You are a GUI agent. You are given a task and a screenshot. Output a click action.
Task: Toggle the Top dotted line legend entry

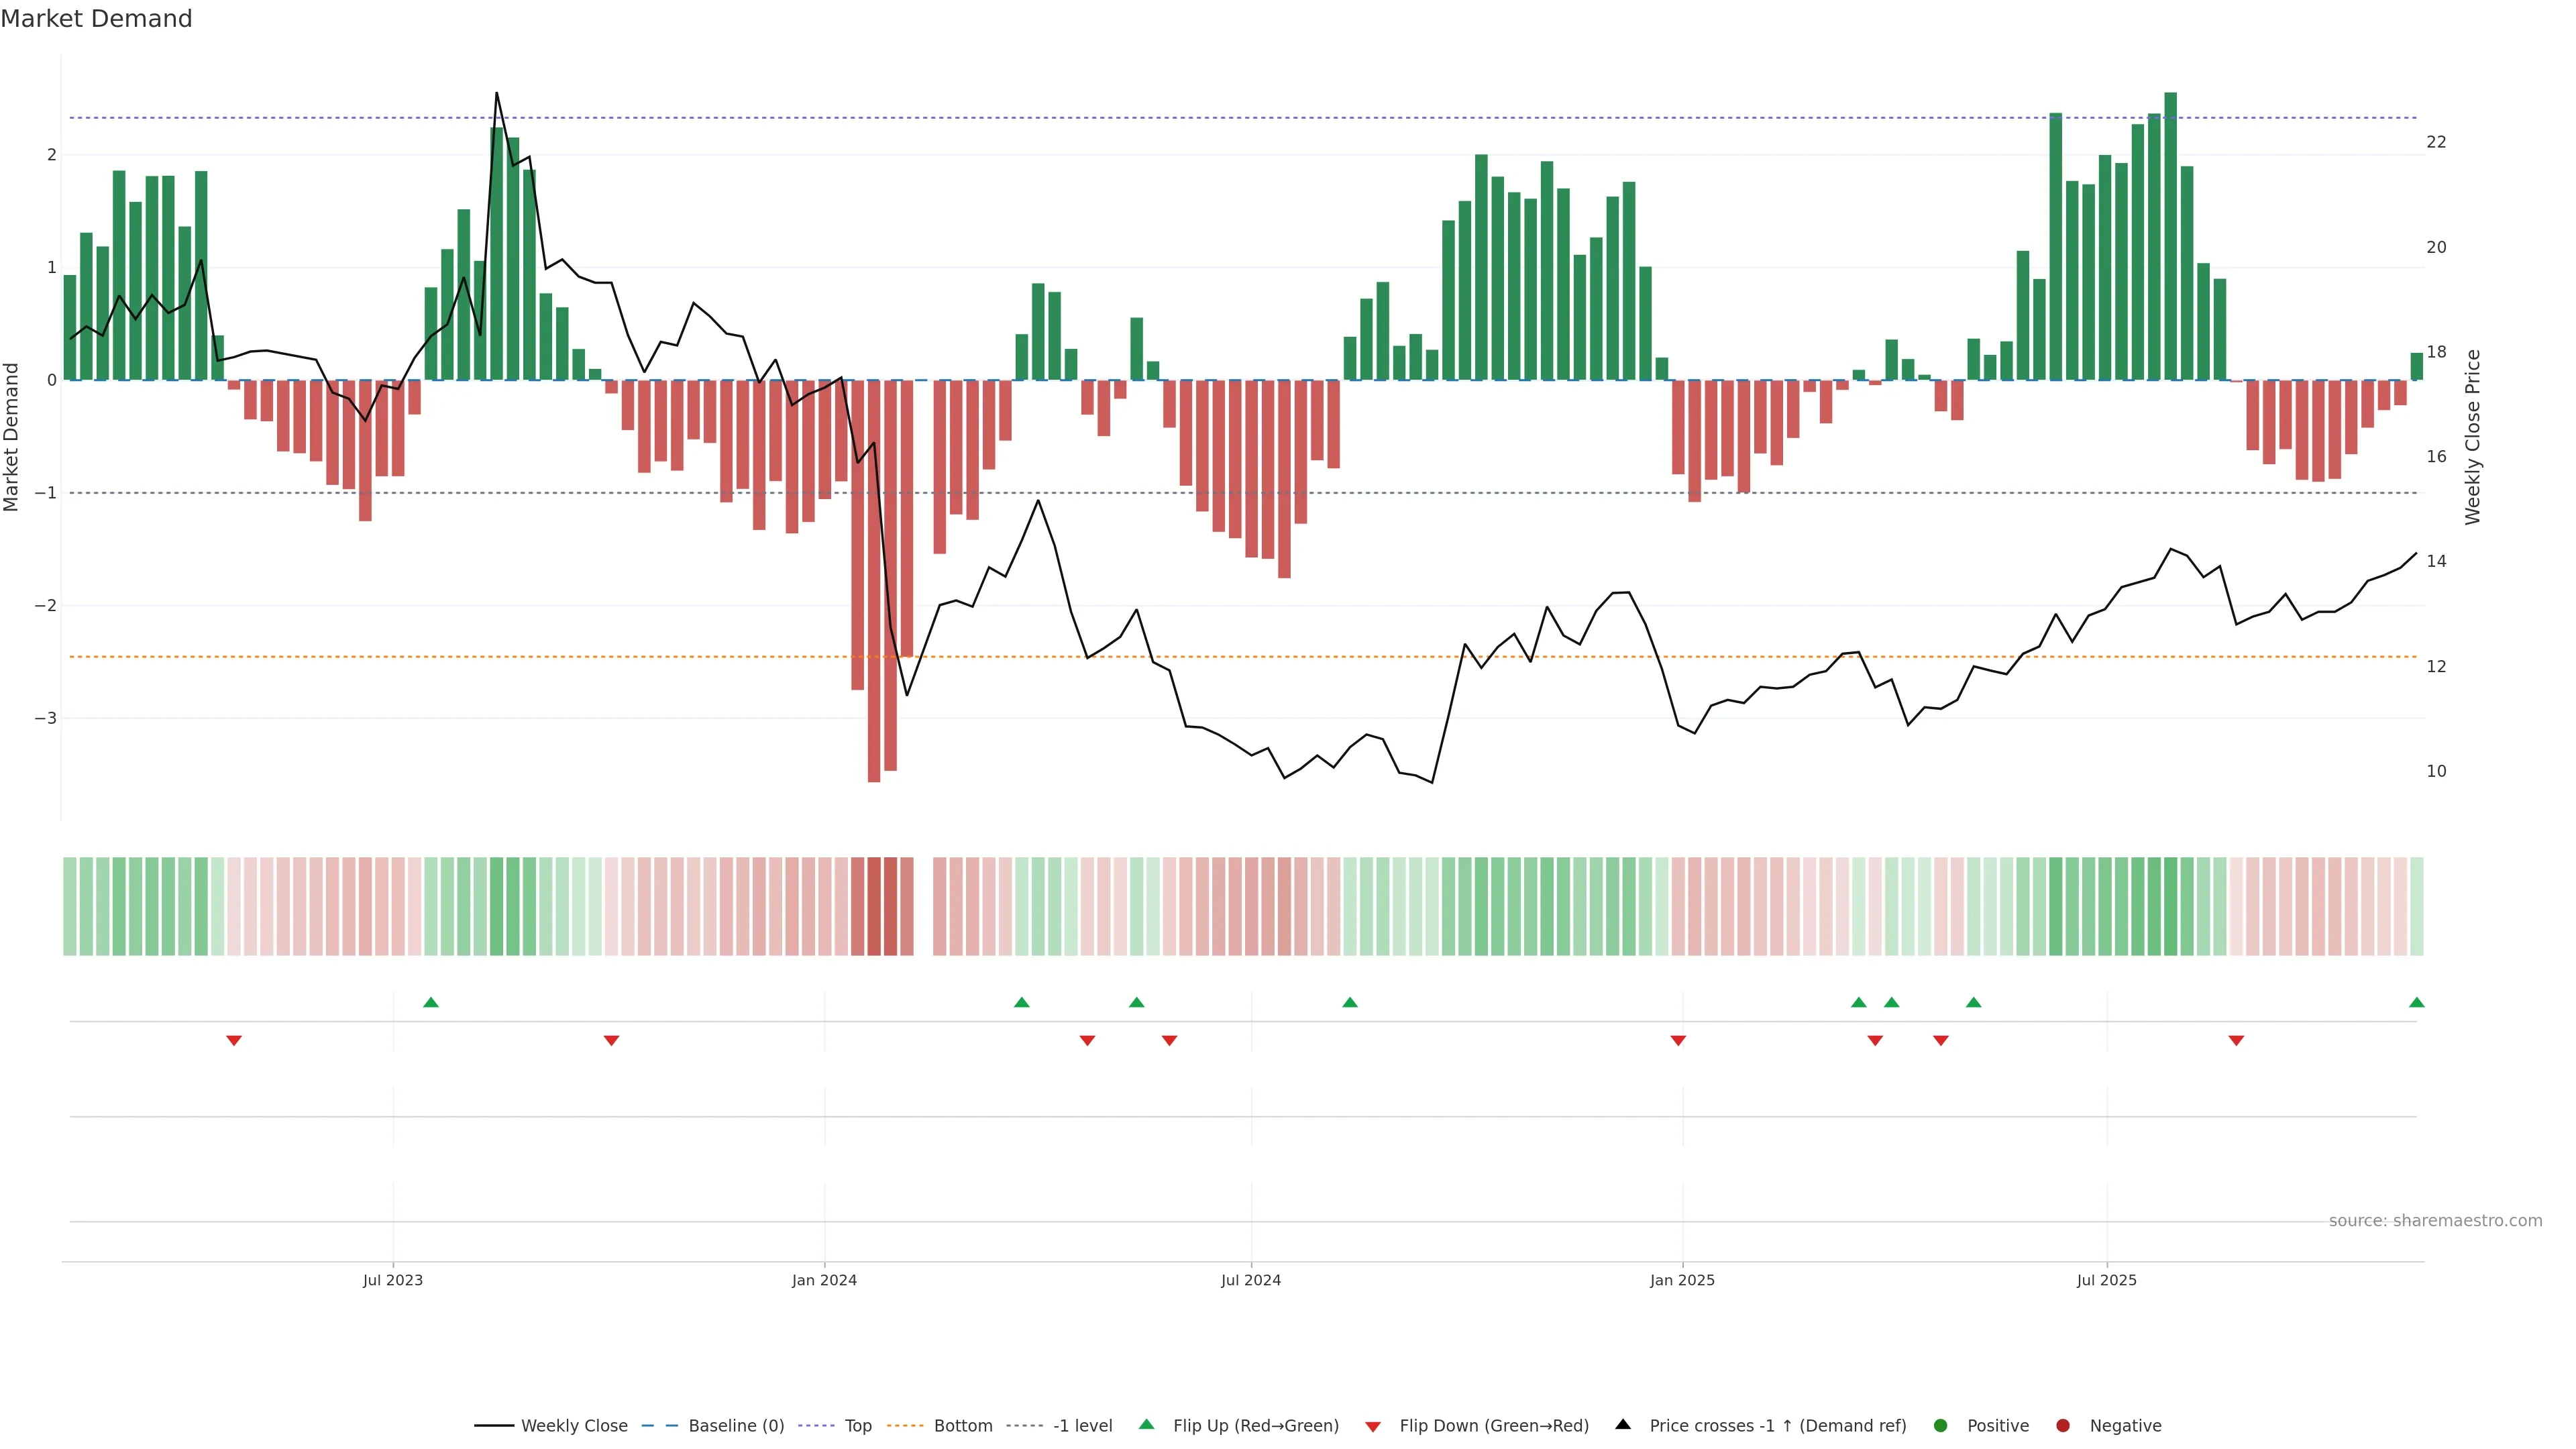857,1426
